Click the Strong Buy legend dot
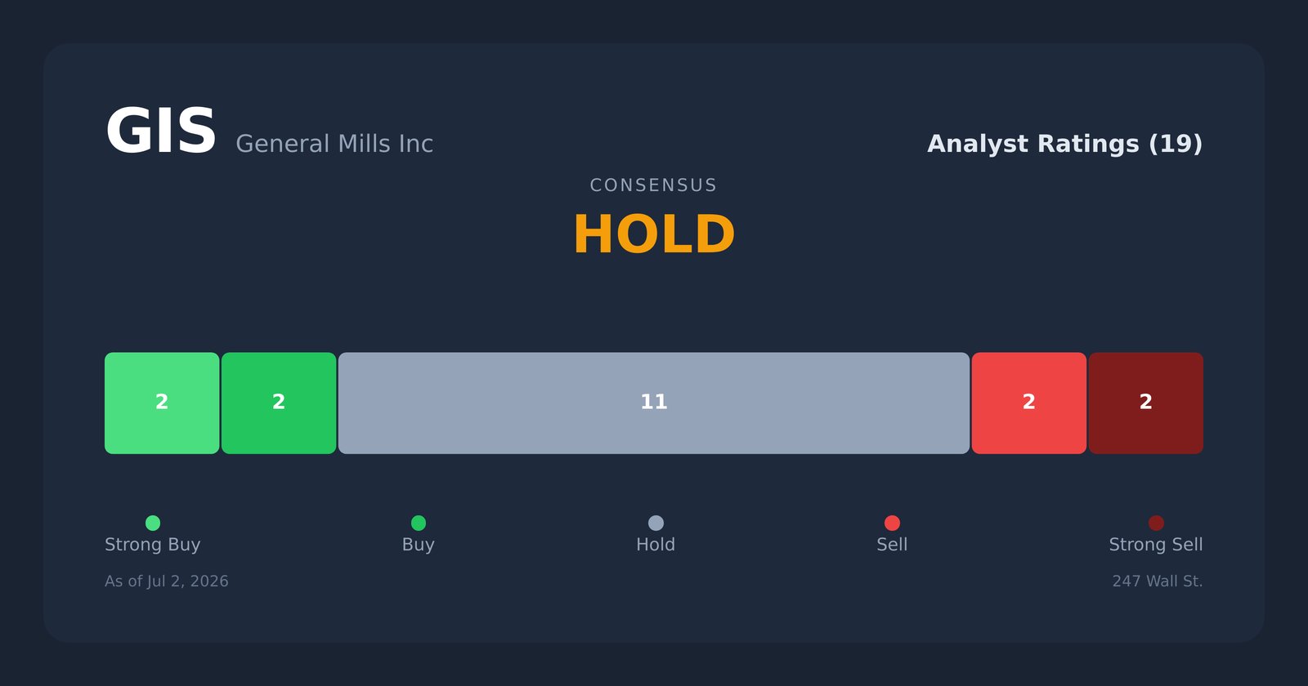This screenshot has width=1308, height=686. 153,523
